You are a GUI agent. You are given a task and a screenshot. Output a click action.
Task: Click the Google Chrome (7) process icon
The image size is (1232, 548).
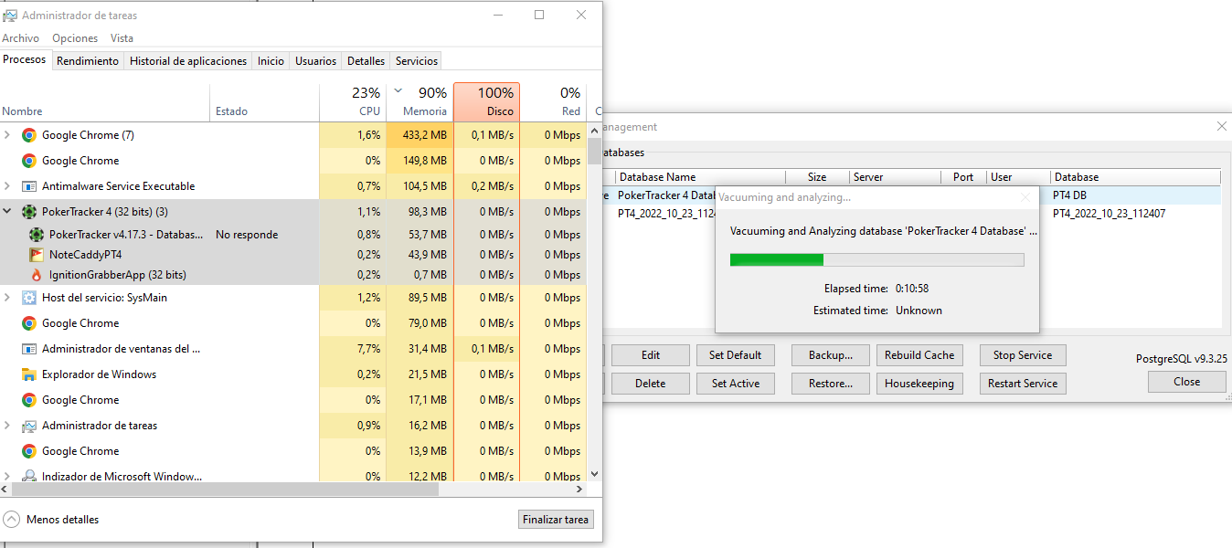pos(29,135)
